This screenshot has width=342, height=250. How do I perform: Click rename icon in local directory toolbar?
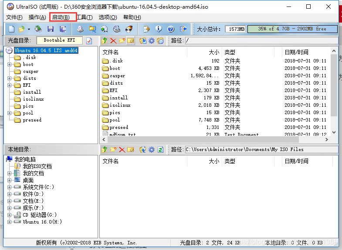pos(130,149)
